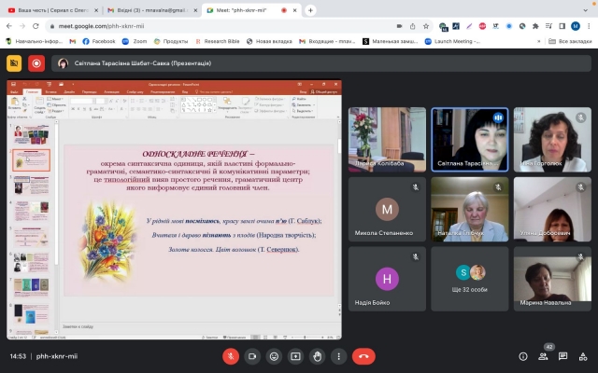Open the Chrome profile avatar M
Screen dimensions: 598x373
(x=576, y=26)
